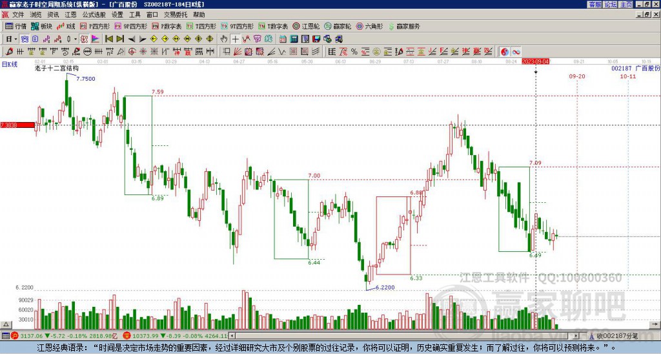661x354 pixels.
Task: Open the 文件 menu
Action: 18,15
